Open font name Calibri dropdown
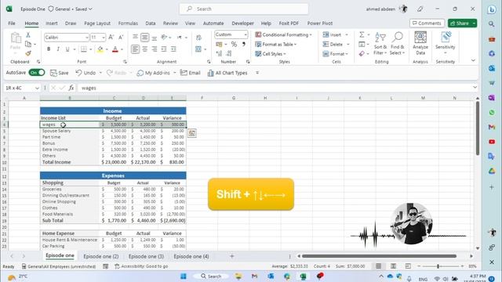The width and height of the screenshot is (502, 282). point(86,38)
